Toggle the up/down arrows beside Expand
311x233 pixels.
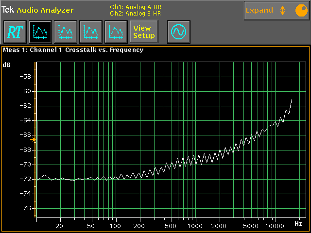(x=282, y=10)
